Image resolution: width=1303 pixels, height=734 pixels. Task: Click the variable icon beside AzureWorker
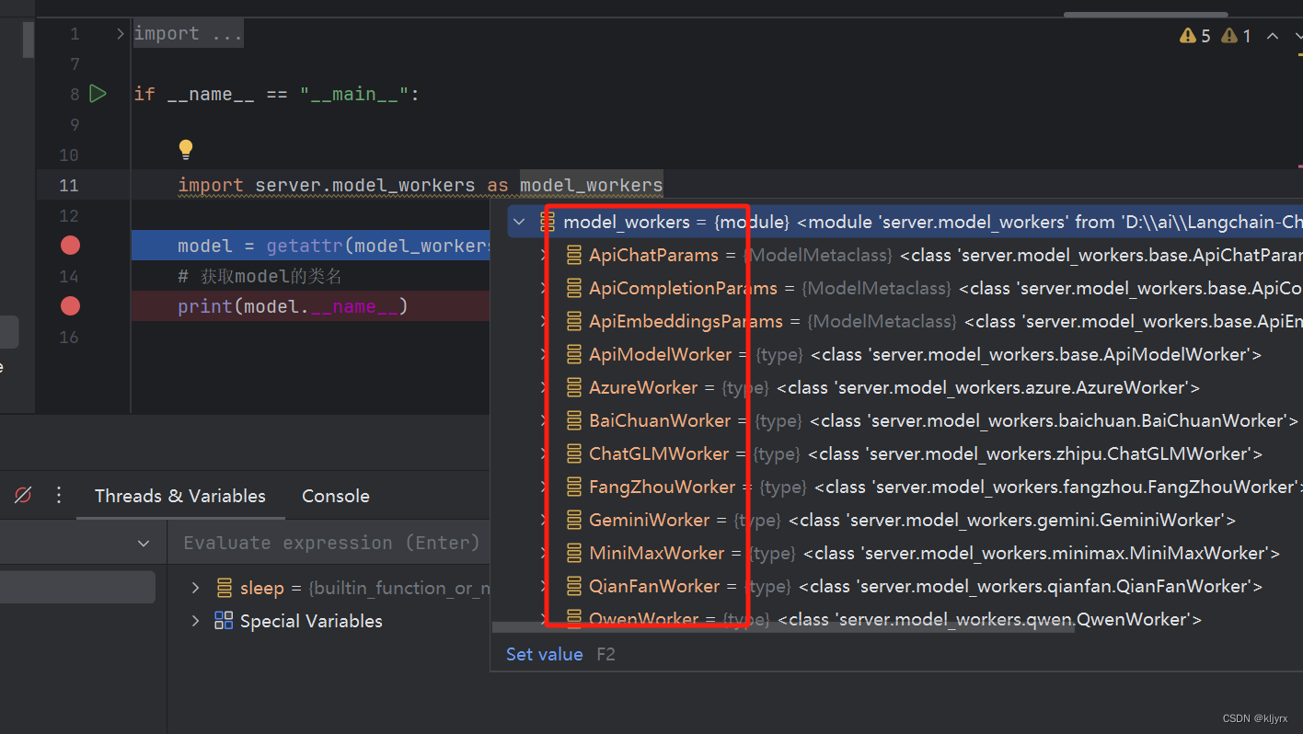pyautogui.click(x=573, y=387)
